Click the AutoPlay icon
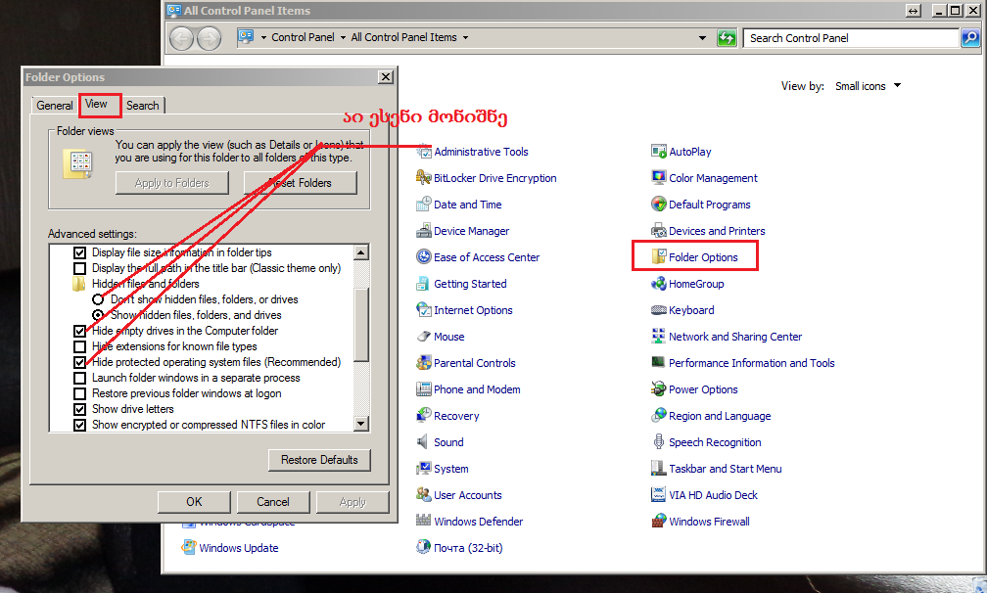This screenshot has width=987, height=593. point(658,152)
